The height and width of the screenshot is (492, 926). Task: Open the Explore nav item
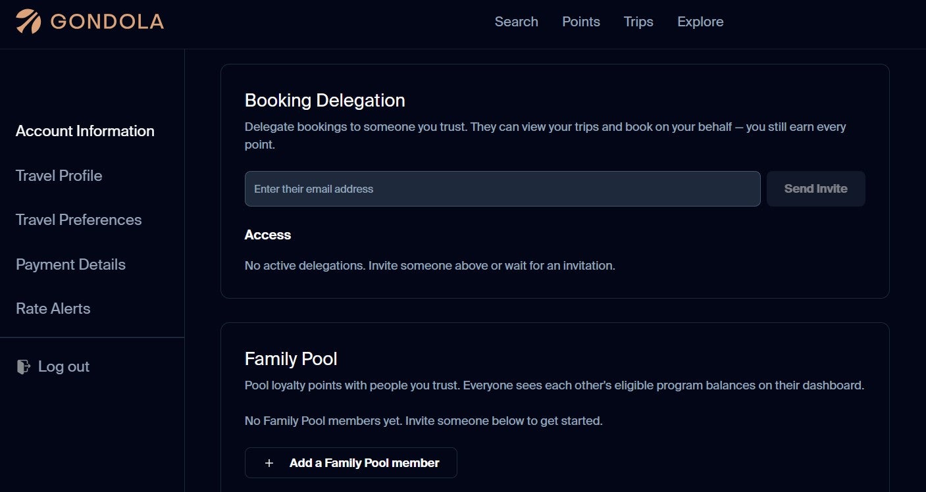pyautogui.click(x=700, y=22)
